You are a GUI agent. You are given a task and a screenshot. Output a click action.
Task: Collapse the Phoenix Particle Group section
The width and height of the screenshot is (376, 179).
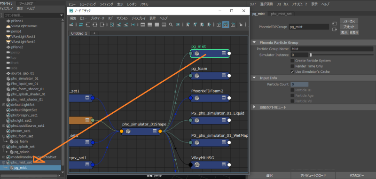254,42
